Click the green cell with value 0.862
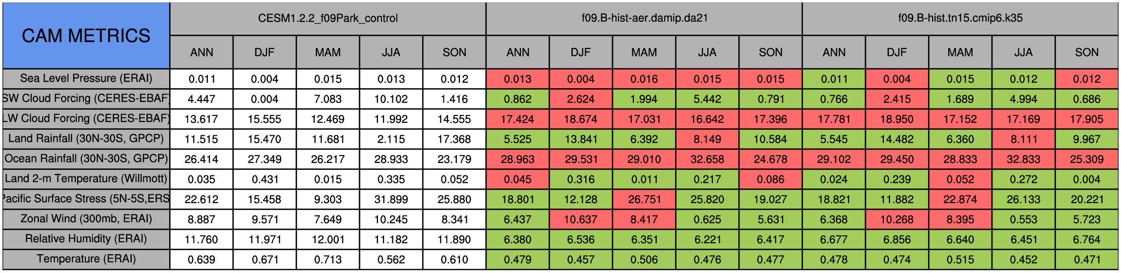1121x273 pixels. 518,99
